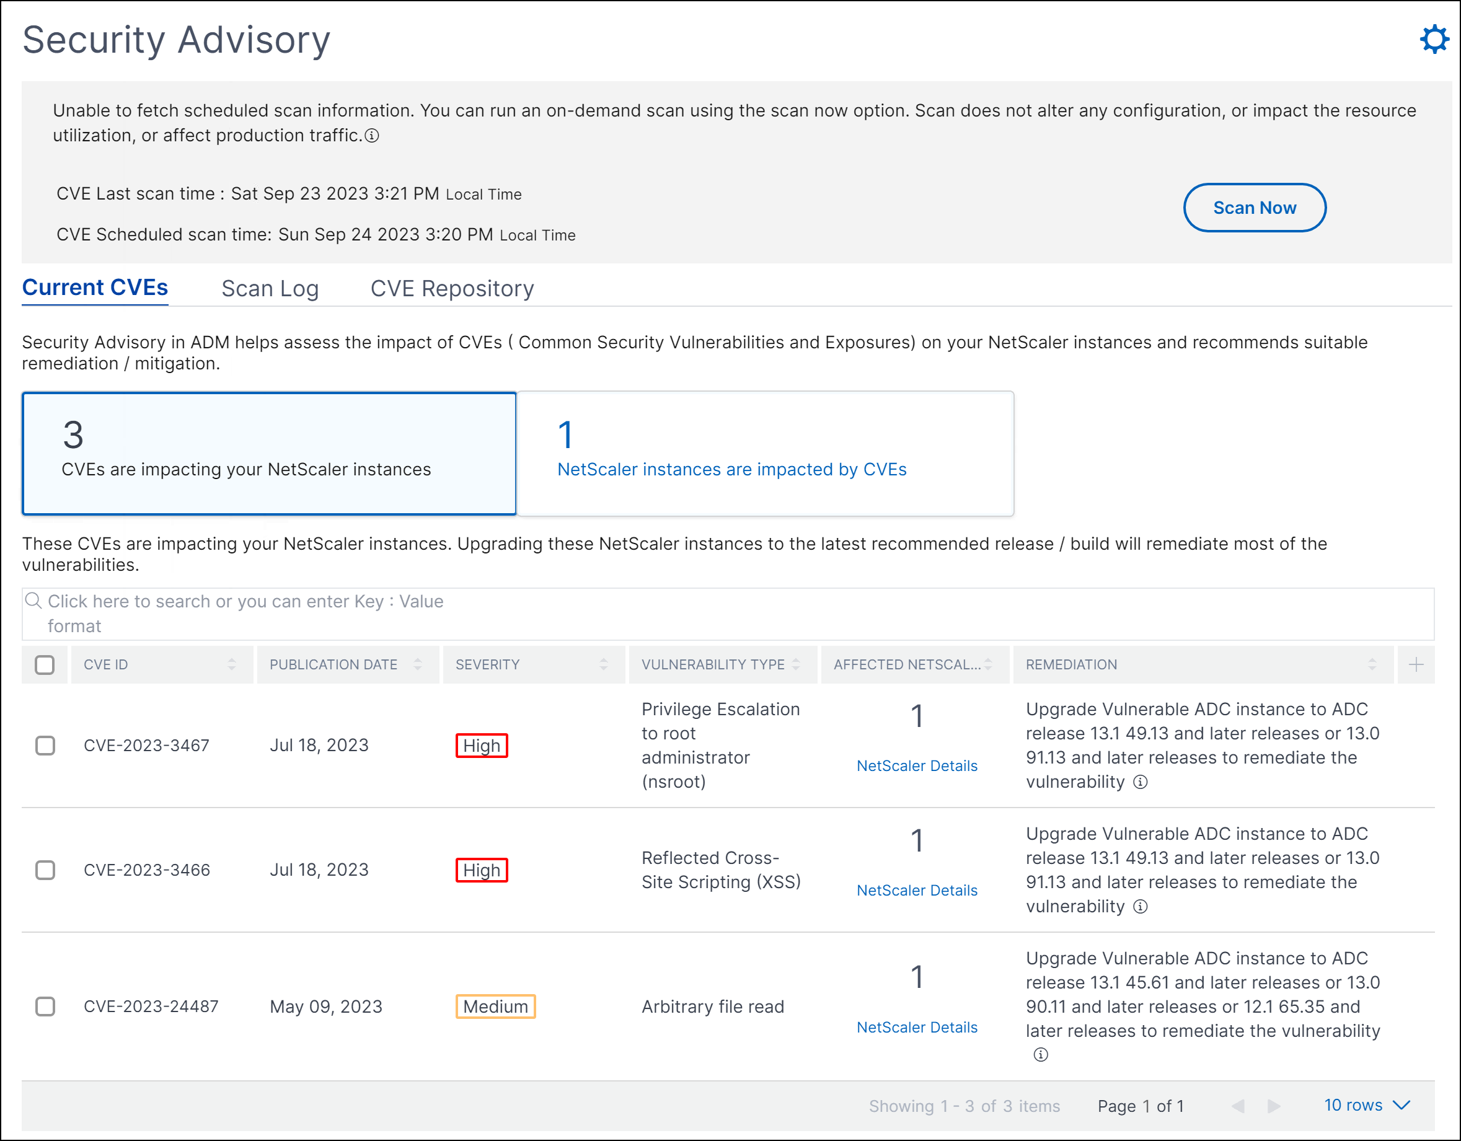Open NetScaler Details for CVE-2023-3466
1461x1141 pixels.
pyautogui.click(x=917, y=891)
